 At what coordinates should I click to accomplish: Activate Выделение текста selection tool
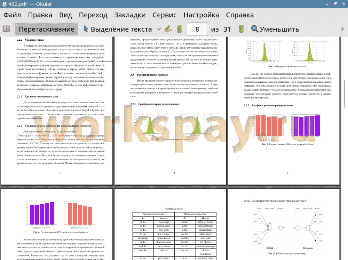click(x=118, y=29)
